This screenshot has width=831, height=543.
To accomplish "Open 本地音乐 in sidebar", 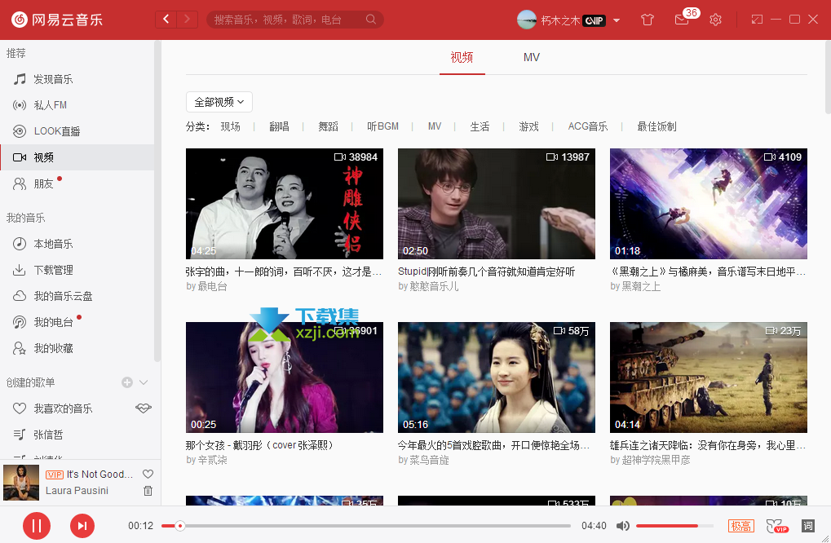I will [77, 244].
